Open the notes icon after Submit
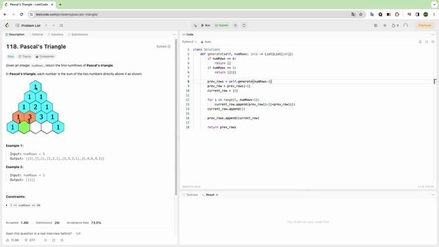Screen dimensions: 439x247 coord(235,25)
